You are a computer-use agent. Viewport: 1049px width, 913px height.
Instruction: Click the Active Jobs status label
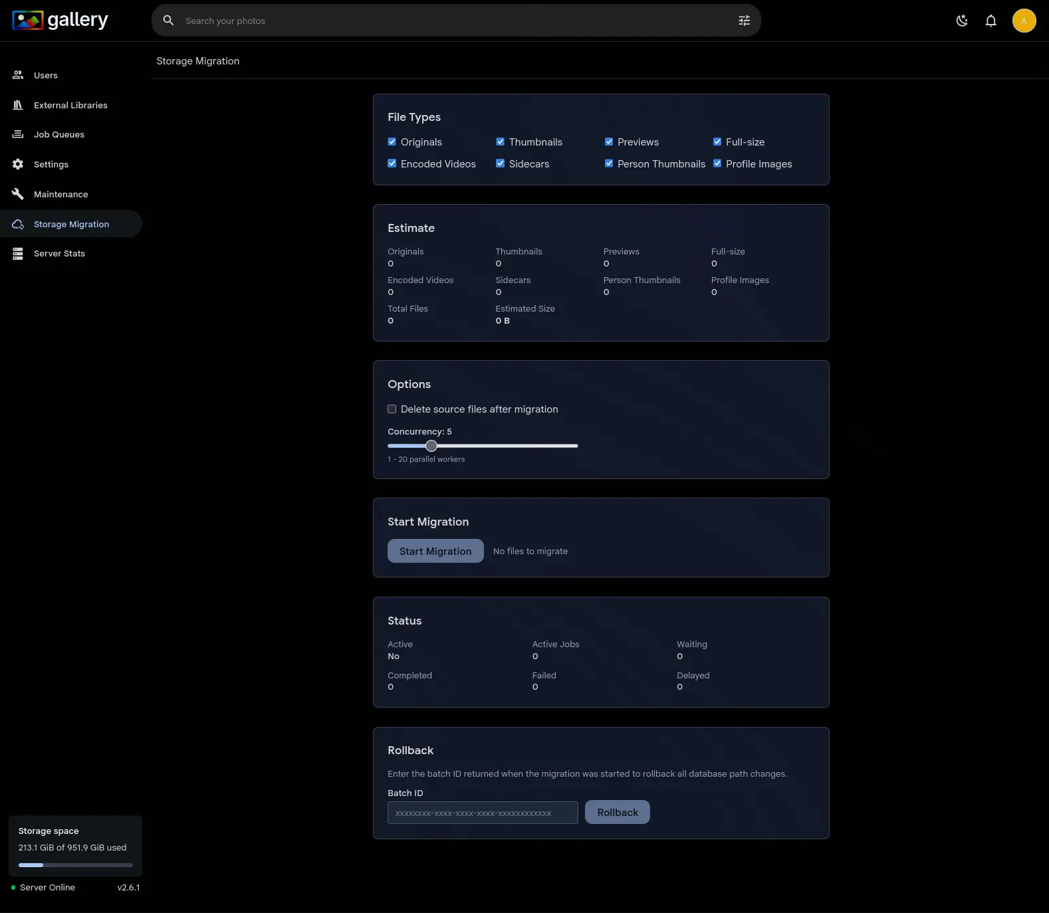click(556, 644)
